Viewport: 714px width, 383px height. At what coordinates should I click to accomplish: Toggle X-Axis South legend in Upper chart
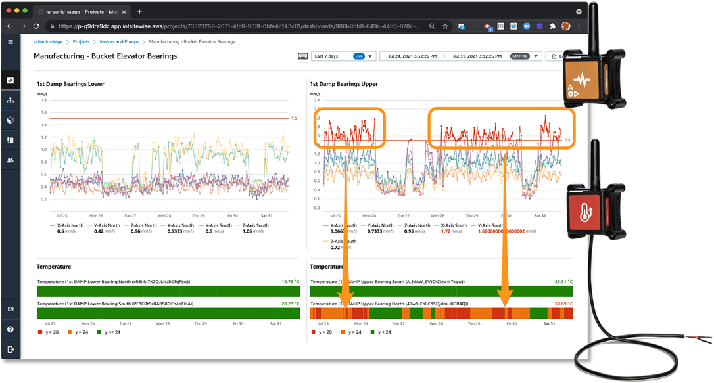tap(451, 225)
